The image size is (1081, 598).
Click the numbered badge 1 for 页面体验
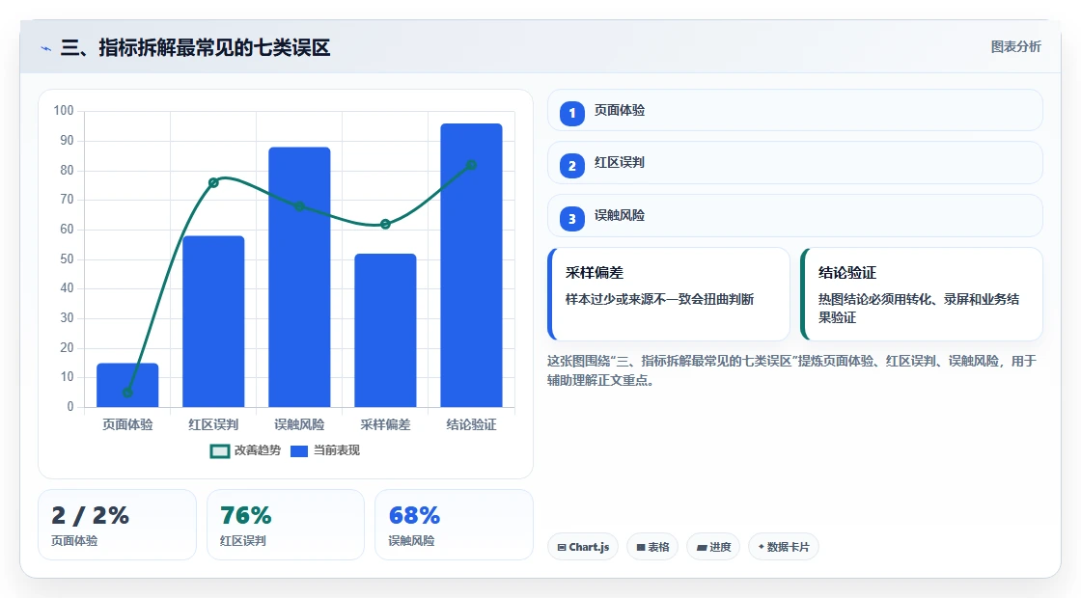(572, 114)
